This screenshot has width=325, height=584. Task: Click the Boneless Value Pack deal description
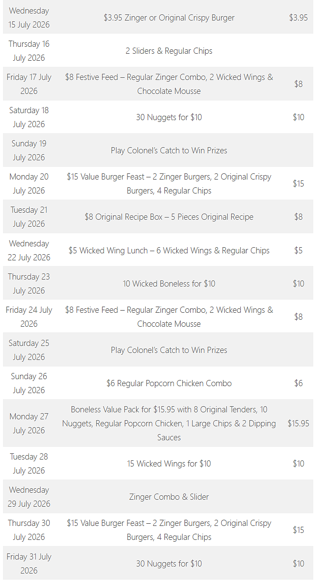169,423
